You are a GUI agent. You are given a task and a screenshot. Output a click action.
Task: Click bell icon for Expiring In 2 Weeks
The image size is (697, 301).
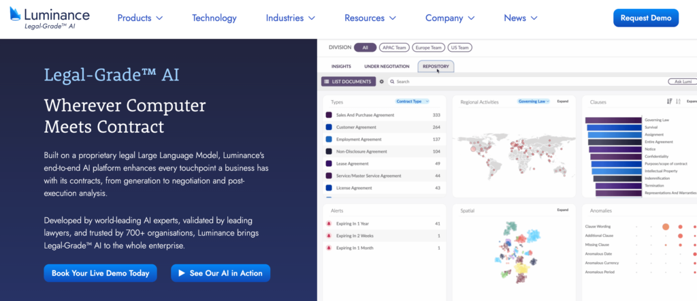[329, 236]
